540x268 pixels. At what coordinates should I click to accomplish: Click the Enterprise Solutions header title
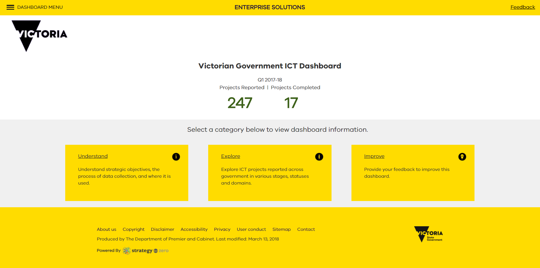269,7
